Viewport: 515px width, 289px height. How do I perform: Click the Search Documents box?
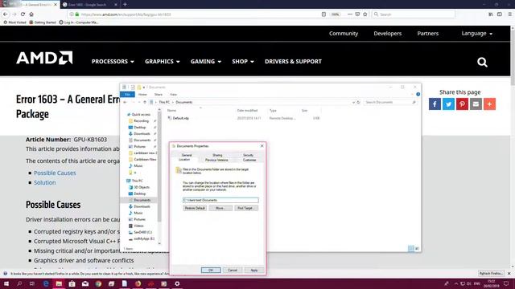pos(390,102)
